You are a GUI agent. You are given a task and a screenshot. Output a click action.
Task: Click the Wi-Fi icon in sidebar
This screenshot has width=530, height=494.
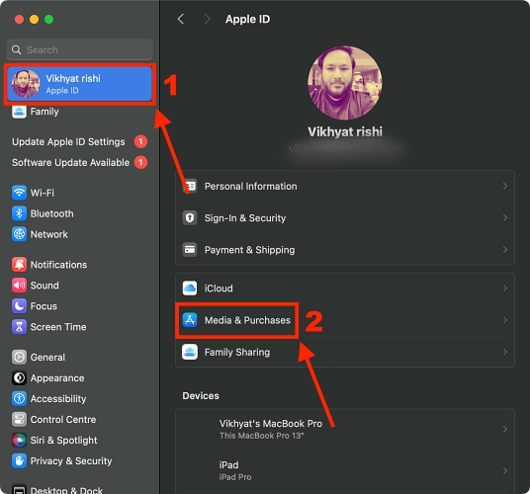[19, 193]
